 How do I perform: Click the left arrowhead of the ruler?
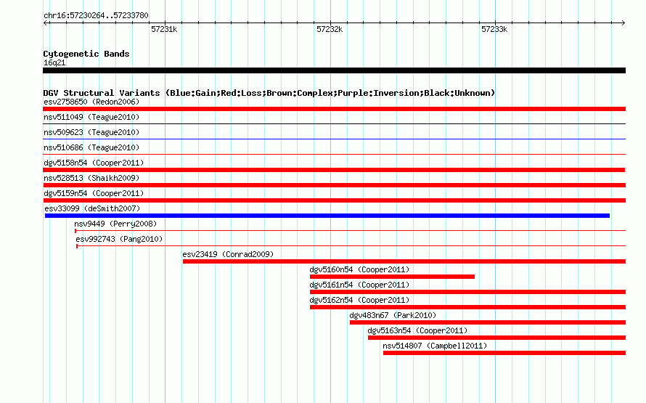pyautogui.click(x=45, y=23)
